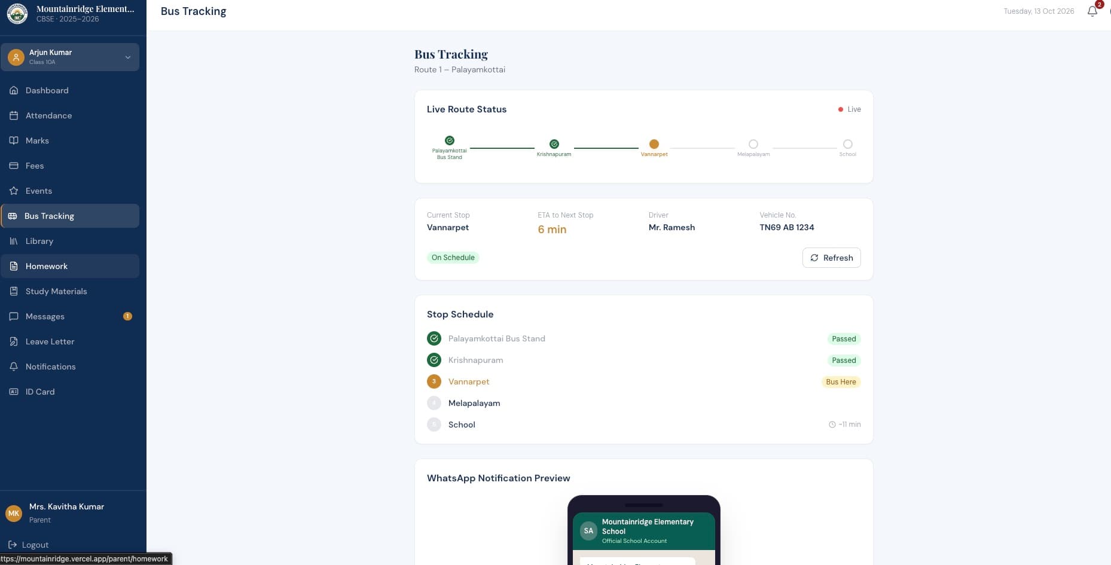Click the SA avatar in WhatsApp preview

pos(589,531)
